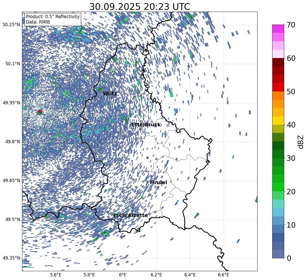The image size is (307, 280).
Task: Click the Findel location cross marker
Action: (158, 187)
